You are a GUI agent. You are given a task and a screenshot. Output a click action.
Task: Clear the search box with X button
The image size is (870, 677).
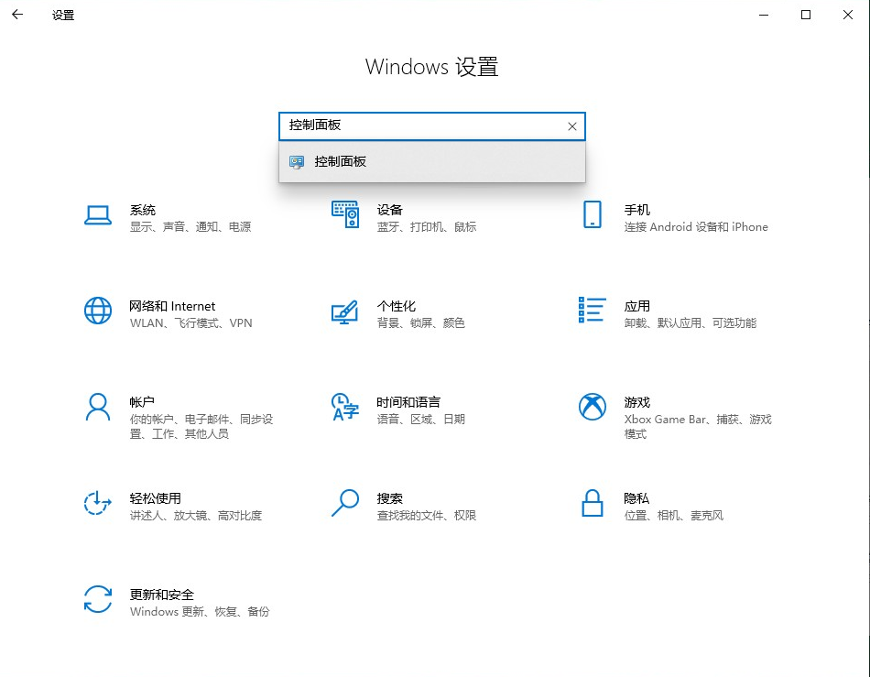pyautogui.click(x=572, y=126)
